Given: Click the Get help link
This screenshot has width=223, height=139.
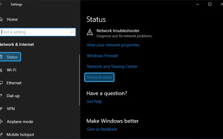Looking at the screenshot, I should click(94, 101).
